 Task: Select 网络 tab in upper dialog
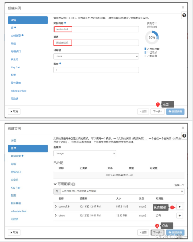13,44
